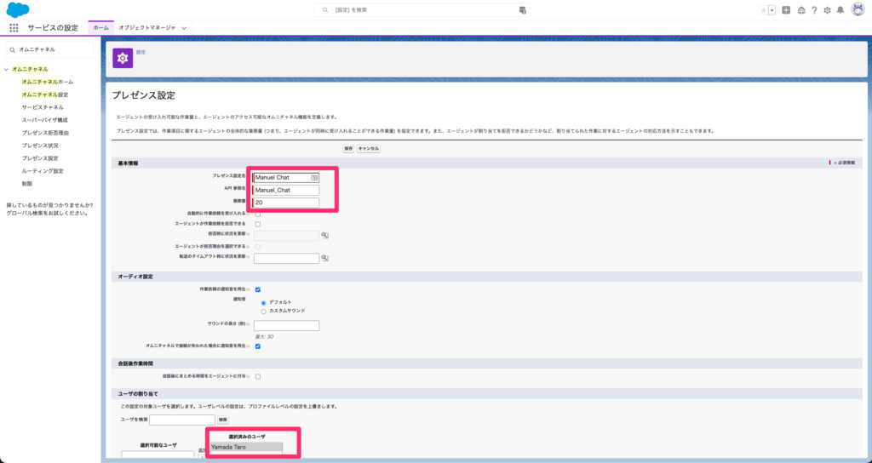
Task: Open the help question mark icon
Action: click(x=814, y=10)
